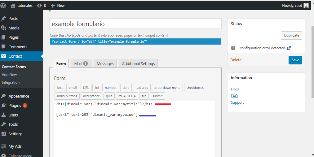The height and width of the screenshot is (157, 314).
Task: Click the configuration error exclamation icon
Action: pos(233,48)
